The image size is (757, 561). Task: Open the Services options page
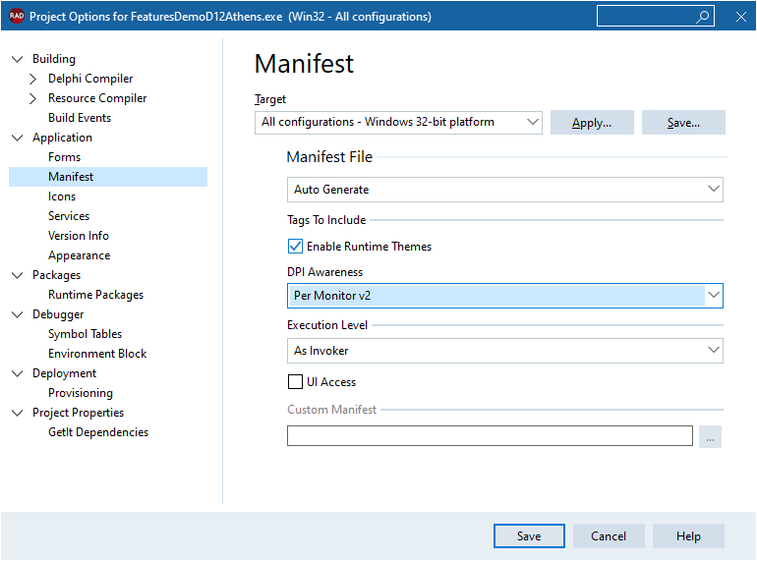point(69,216)
